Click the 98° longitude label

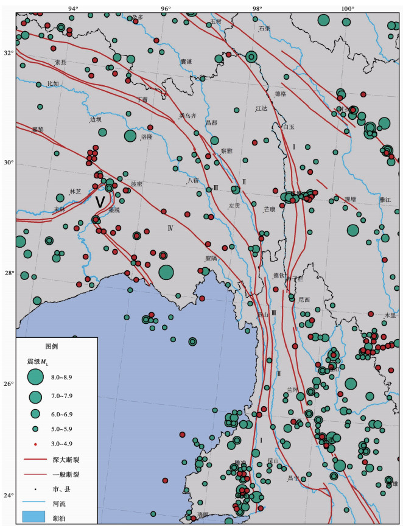point(257,9)
